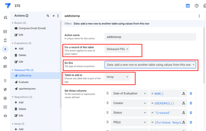Image resolution: width=206 pixels, height=131 pixels.
Task: Open the PR(s) column dropdown
Action: [x=129, y=122]
